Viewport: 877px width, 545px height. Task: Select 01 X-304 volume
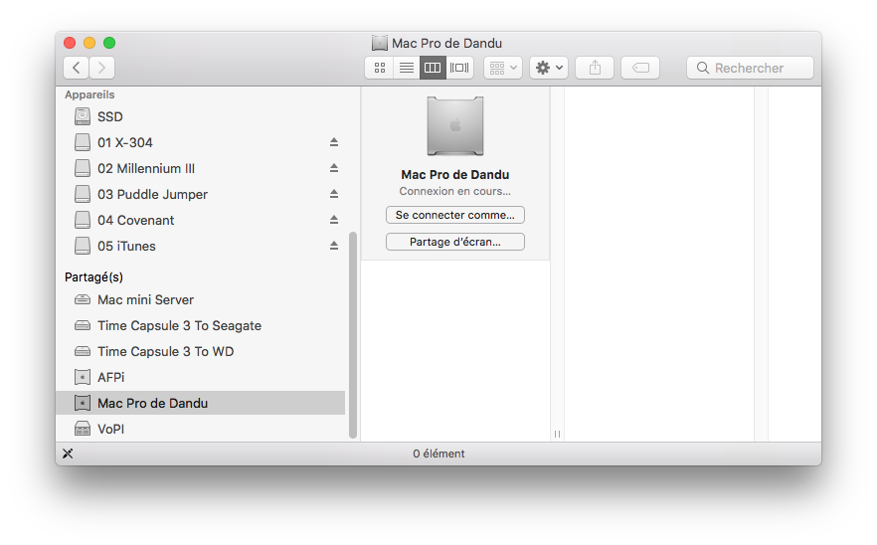pyautogui.click(x=200, y=142)
